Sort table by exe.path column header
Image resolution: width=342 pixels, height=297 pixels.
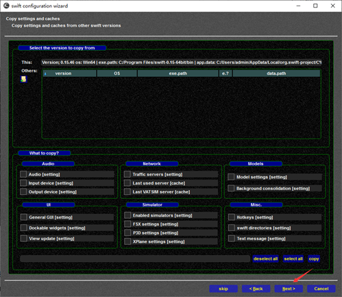178,73
